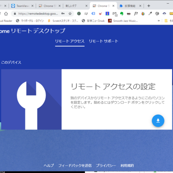Open the 利用規約 footer link

(x=127, y=165)
